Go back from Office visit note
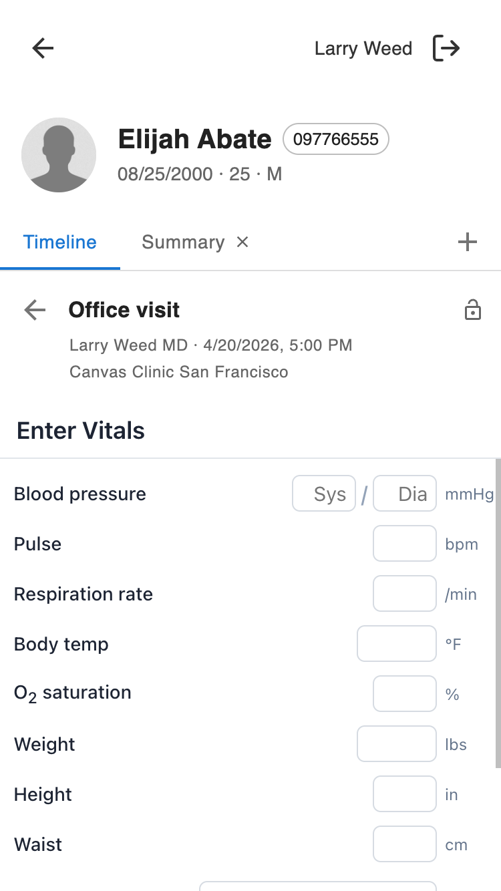 [x=35, y=310]
